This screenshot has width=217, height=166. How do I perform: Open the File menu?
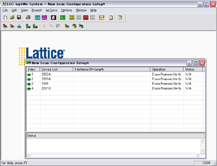(5, 10)
